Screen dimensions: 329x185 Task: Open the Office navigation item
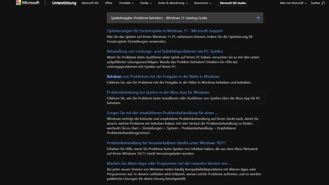[x=108, y=3]
